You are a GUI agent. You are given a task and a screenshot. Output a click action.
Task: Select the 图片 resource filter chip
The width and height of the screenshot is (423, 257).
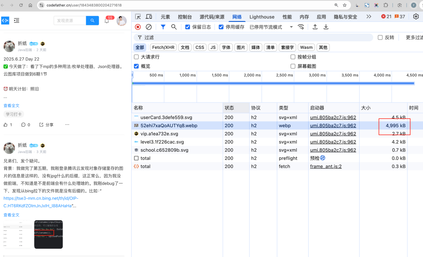click(240, 47)
